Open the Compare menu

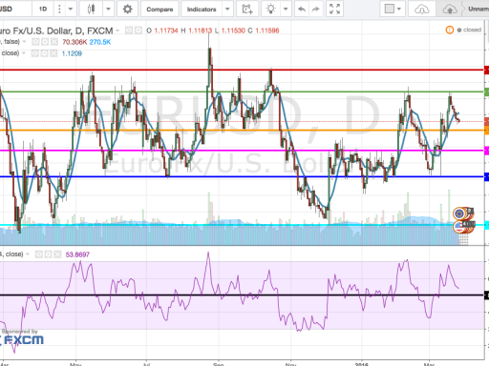[x=159, y=9]
